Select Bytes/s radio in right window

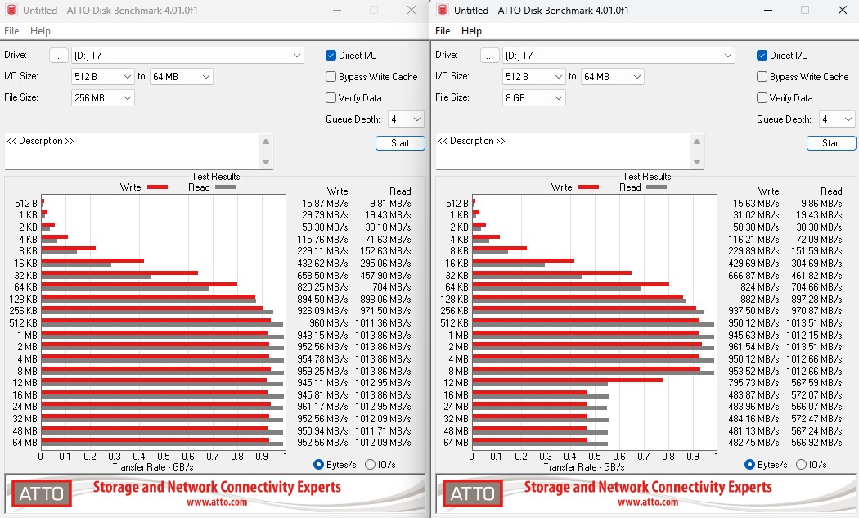pos(749,464)
